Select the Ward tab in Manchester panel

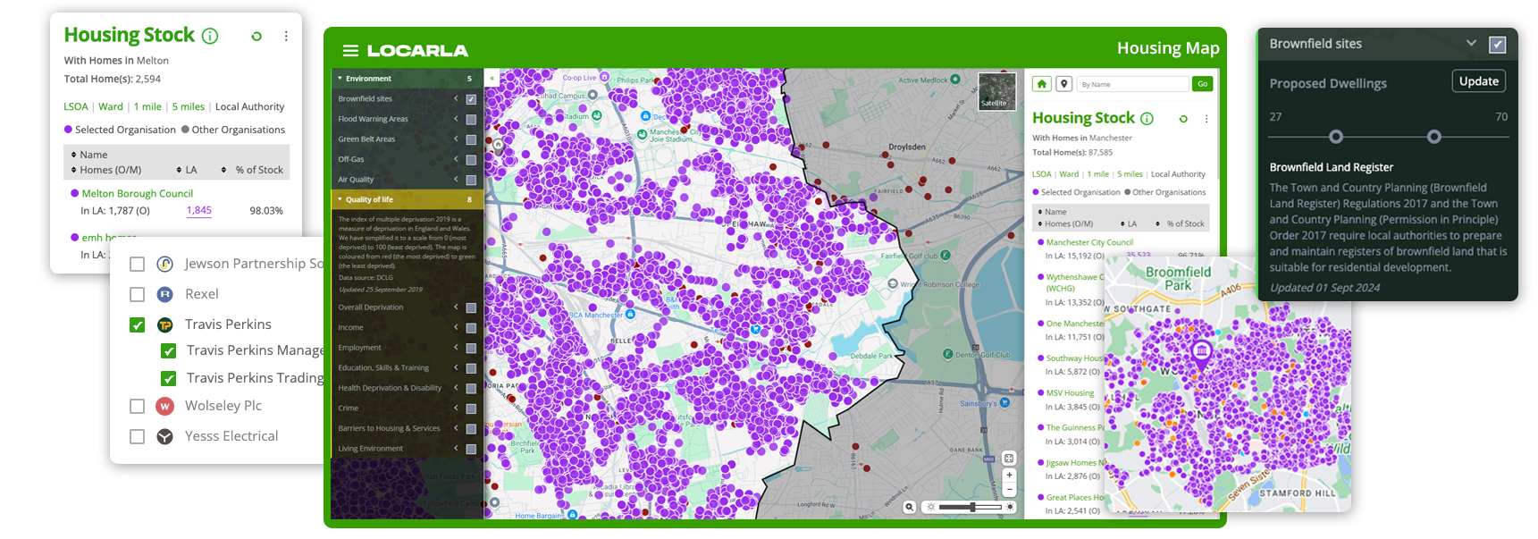[1069, 174]
